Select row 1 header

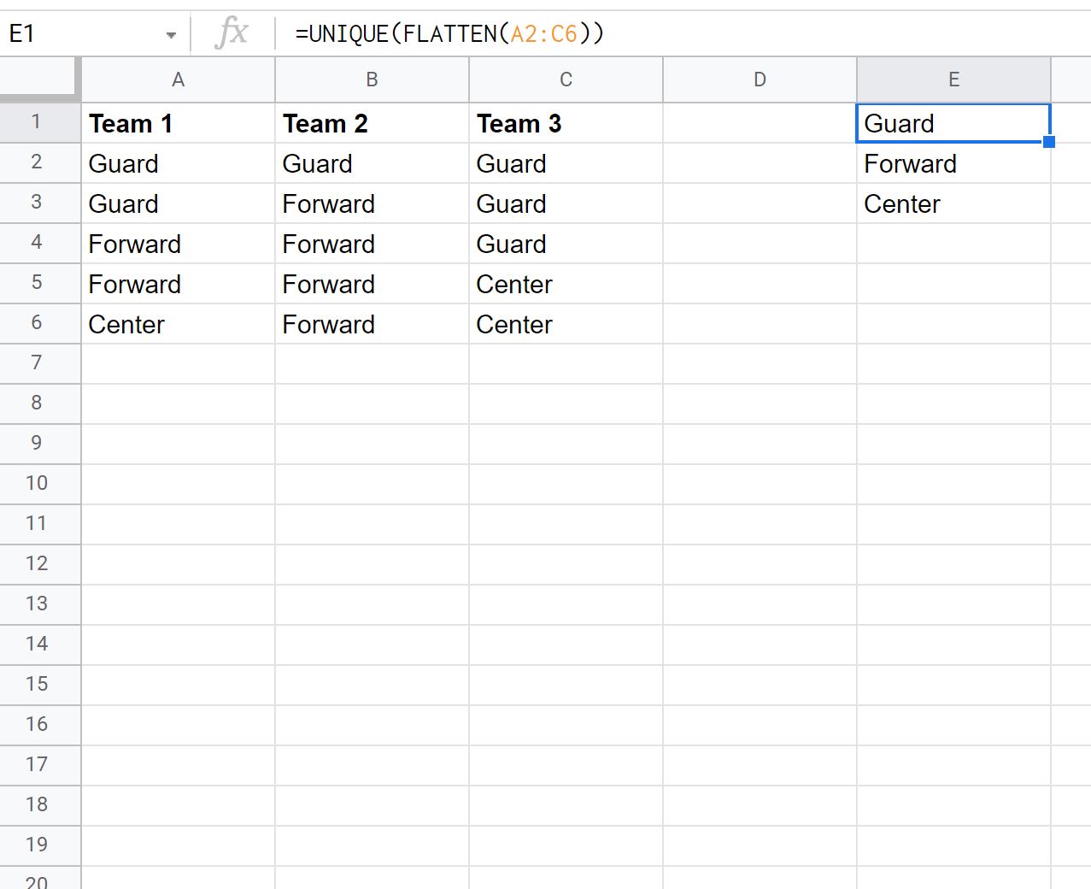point(37,122)
